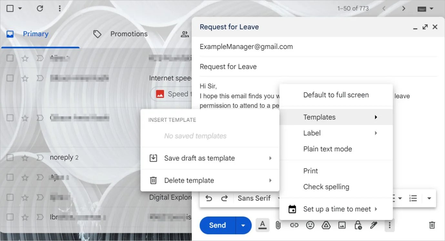The width and height of the screenshot is (445, 241).
Task: Select the checkbox on the noreply email row
Action: tap(10, 157)
